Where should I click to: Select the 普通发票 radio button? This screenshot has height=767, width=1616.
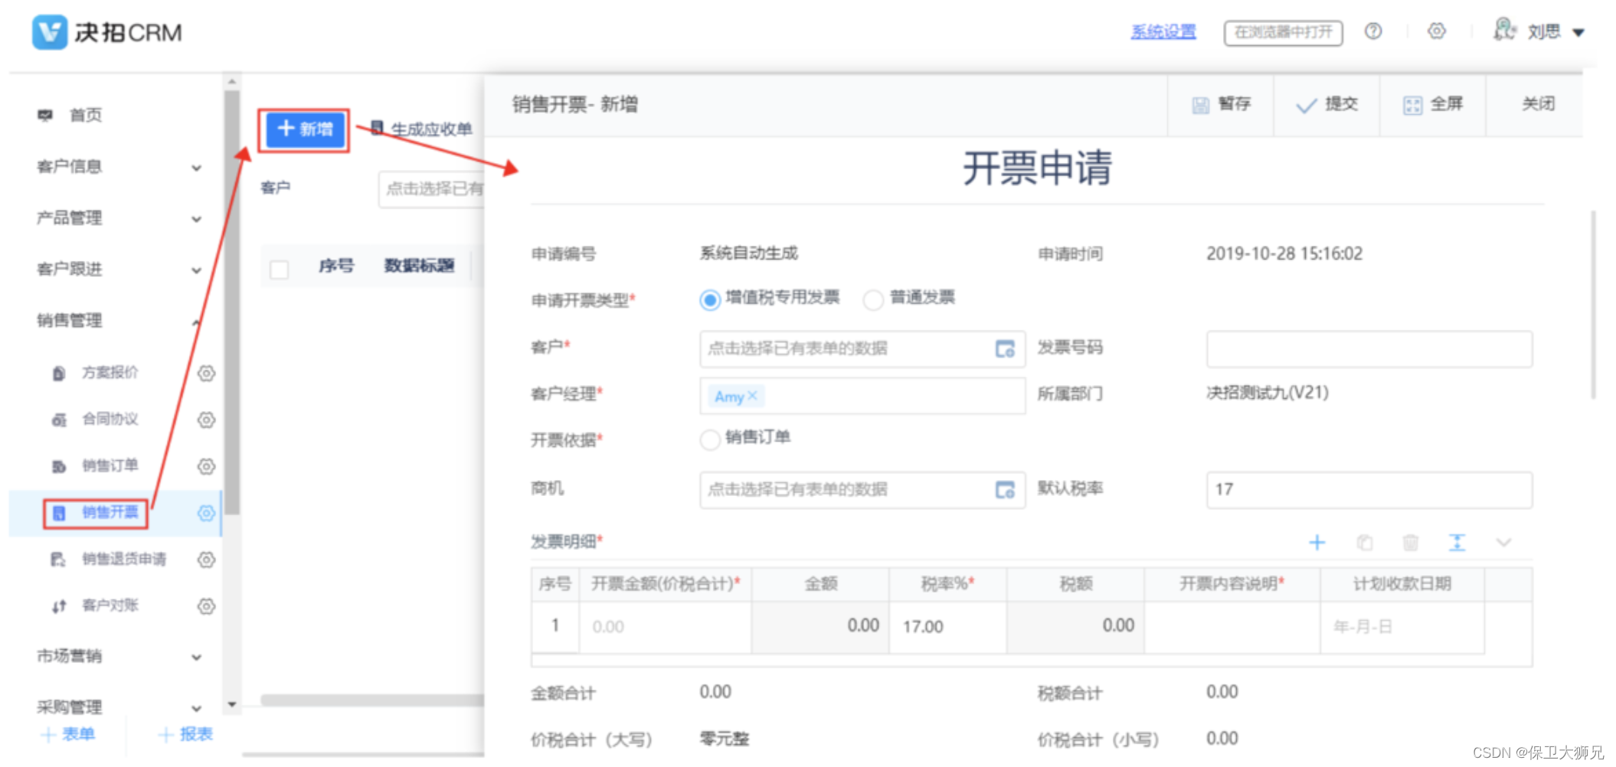click(873, 300)
